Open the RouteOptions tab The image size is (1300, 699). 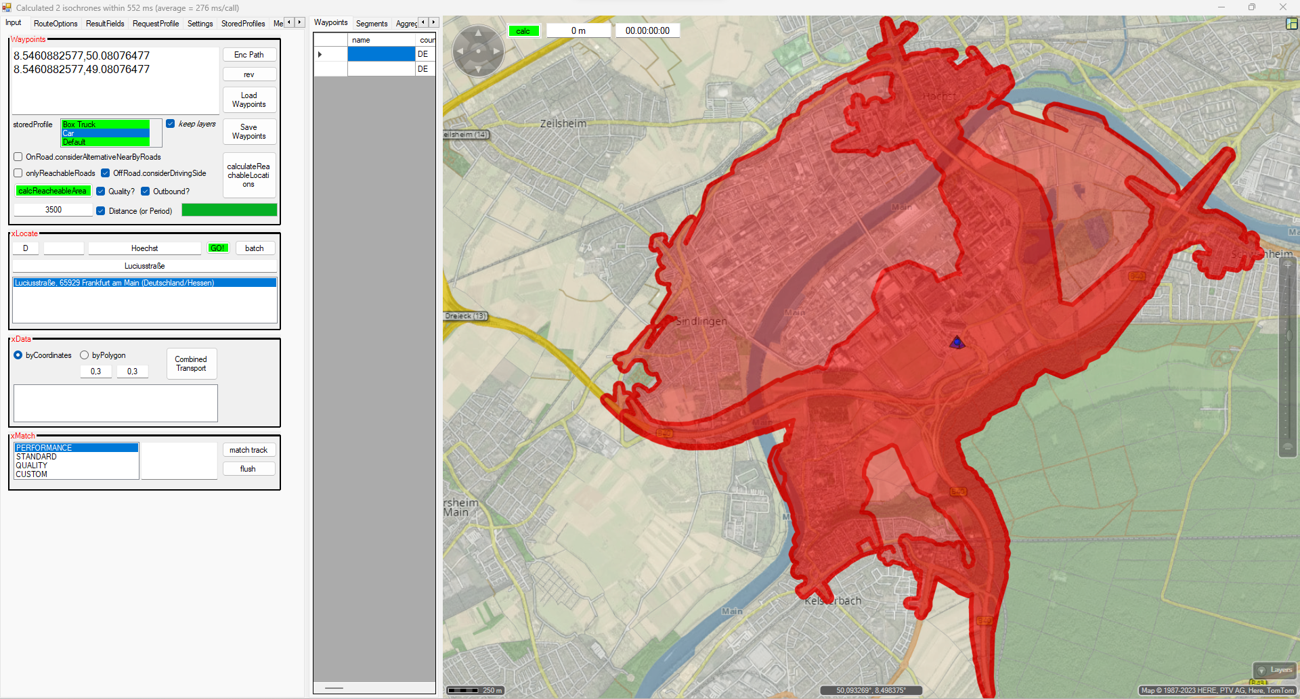[56, 24]
